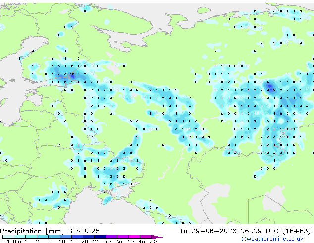314x243 pixels.
Task: Click the arrow tip beyond 50 on legend
Action: click(x=157, y=237)
